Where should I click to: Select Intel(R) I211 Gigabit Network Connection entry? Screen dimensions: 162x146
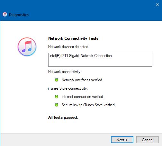pos(80,56)
